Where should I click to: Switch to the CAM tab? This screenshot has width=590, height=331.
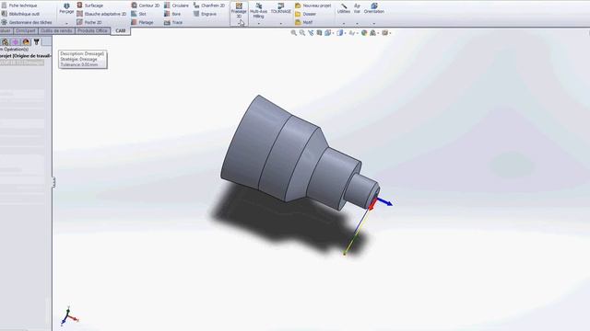pyautogui.click(x=121, y=30)
